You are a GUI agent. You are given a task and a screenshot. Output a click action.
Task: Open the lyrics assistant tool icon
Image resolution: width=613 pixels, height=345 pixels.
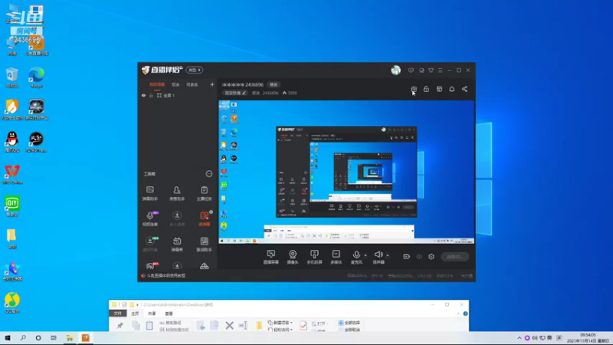[x=204, y=244]
